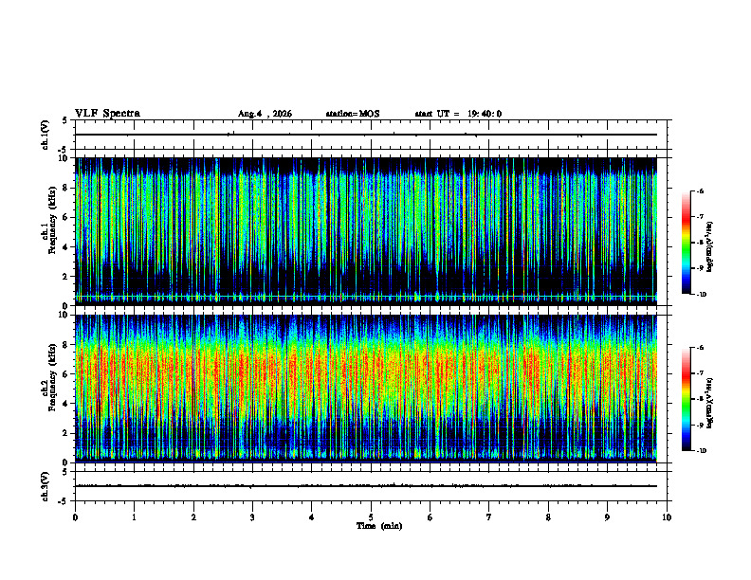Click the 8 minute tick label on time axis
Viewport: 751px width, 580px height.
coord(548,517)
